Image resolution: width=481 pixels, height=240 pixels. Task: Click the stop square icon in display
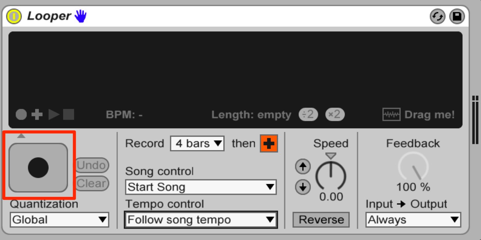(x=69, y=114)
